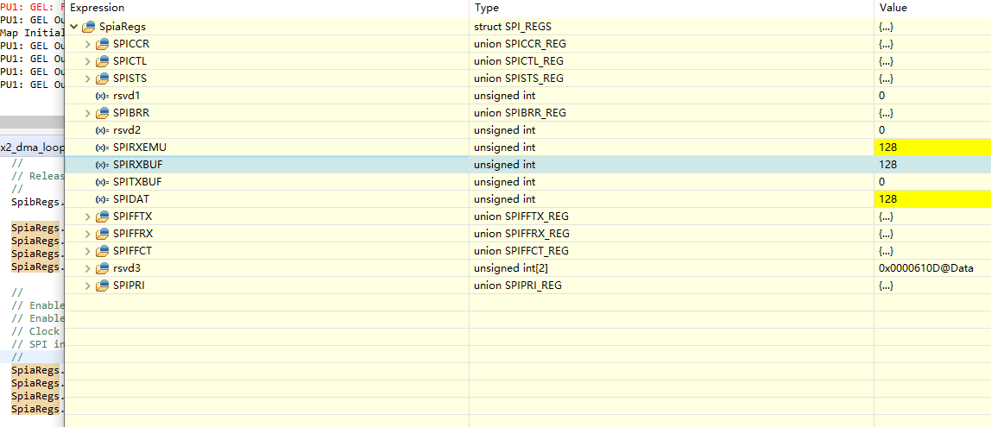
Task: Click the highlighted SPIDAT value 128
Action: point(933,199)
